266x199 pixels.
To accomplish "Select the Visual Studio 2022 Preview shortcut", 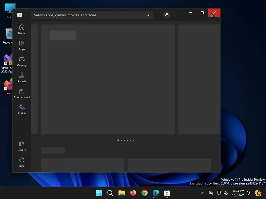I will (x=7, y=63).
